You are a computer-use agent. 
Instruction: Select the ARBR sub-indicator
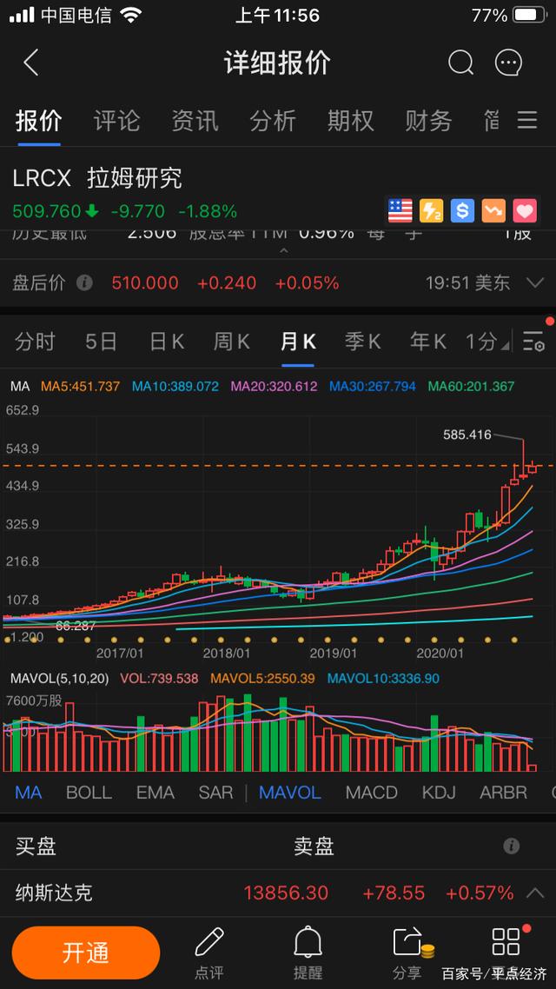coord(503,793)
